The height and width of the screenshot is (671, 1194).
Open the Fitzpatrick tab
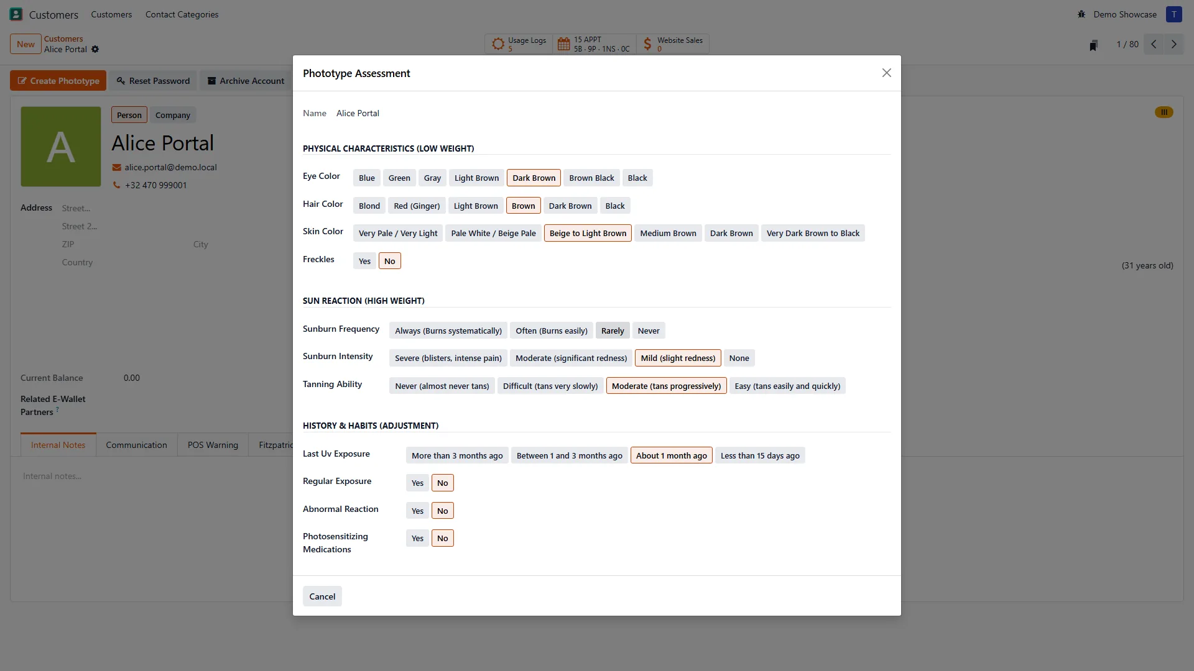[271, 445]
